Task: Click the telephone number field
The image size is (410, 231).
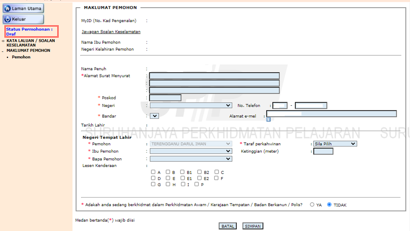Action: point(311,106)
